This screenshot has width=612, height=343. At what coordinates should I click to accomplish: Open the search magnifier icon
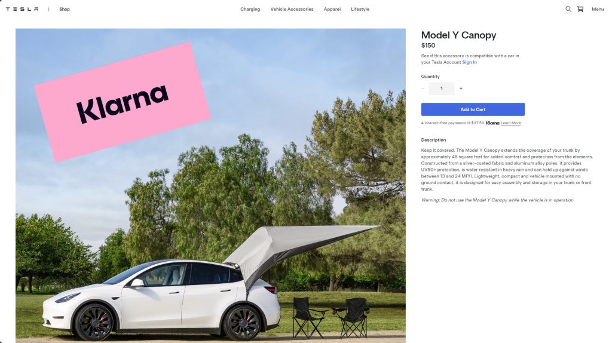pos(568,9)
